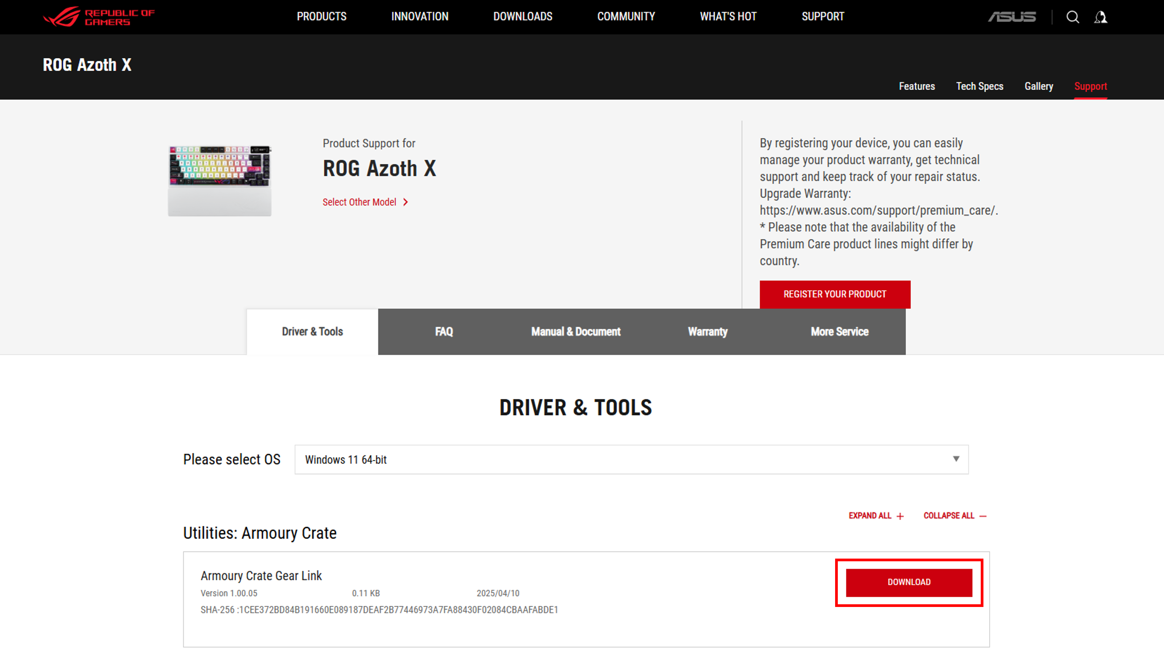The width and height of the screenshot is (1164, 665).
Task: Open the WHAT'S HOT menu
Action: pyautogui.click(x=728, y=16)
